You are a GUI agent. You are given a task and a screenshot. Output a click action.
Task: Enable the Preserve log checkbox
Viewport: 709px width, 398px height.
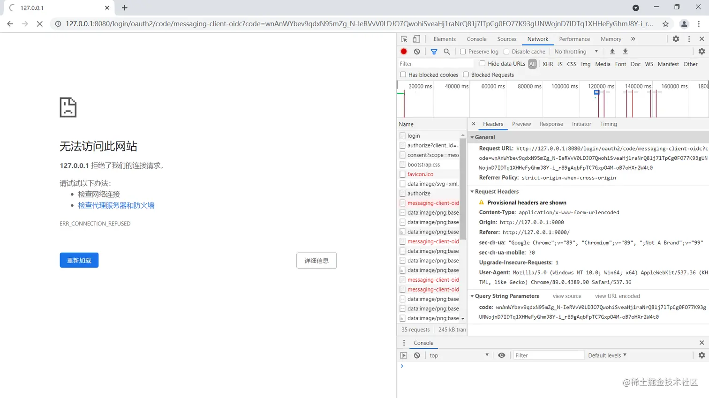point(463,52)
